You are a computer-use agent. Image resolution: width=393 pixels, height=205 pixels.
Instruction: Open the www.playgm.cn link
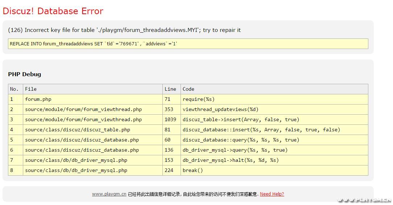tap(109, 194)
